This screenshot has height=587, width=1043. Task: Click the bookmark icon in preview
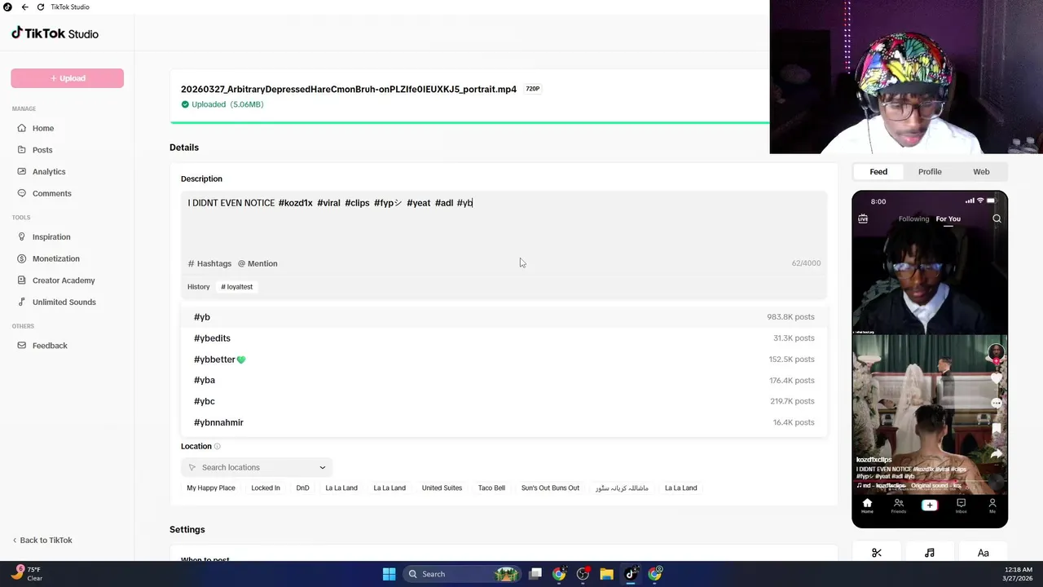996,428
